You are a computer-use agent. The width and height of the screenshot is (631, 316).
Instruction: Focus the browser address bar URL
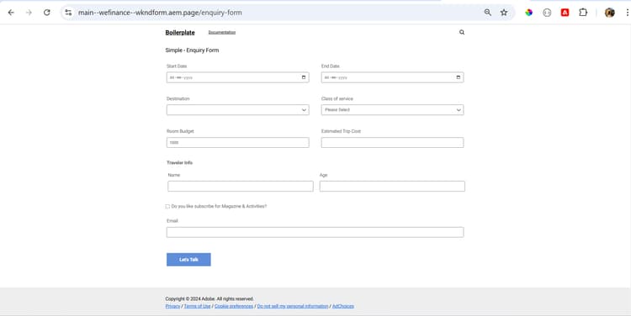[x=160, y=13]
